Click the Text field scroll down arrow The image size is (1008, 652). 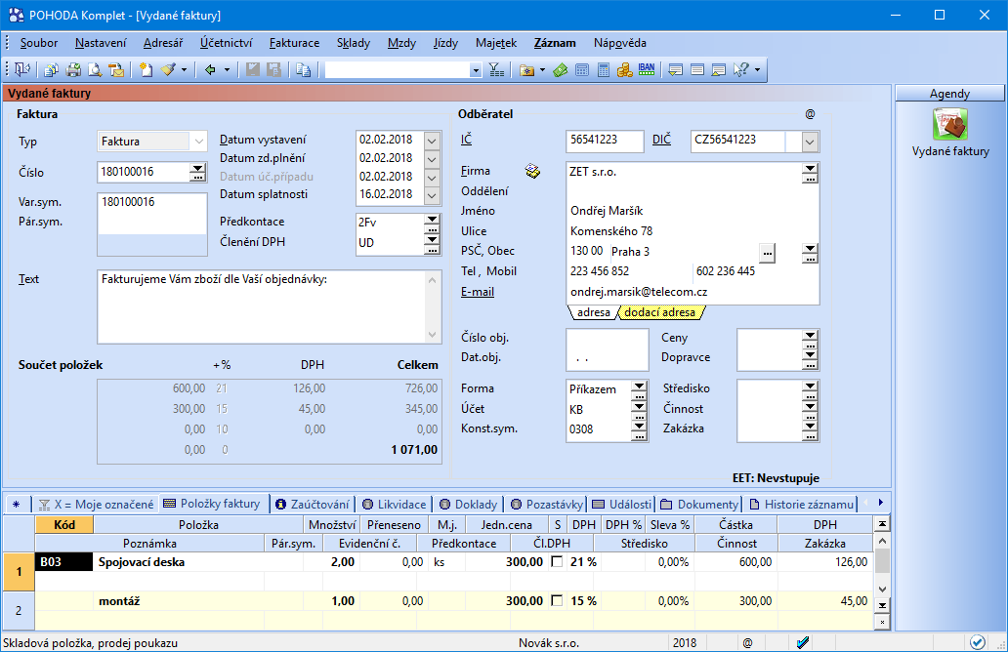coord(432,335)
